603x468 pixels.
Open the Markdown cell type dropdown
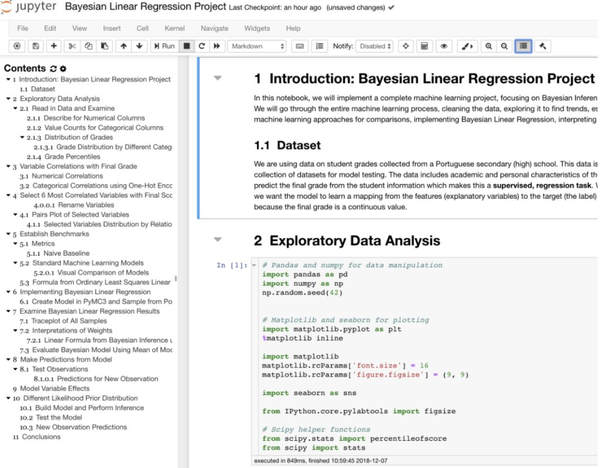(x=257, y=46)
